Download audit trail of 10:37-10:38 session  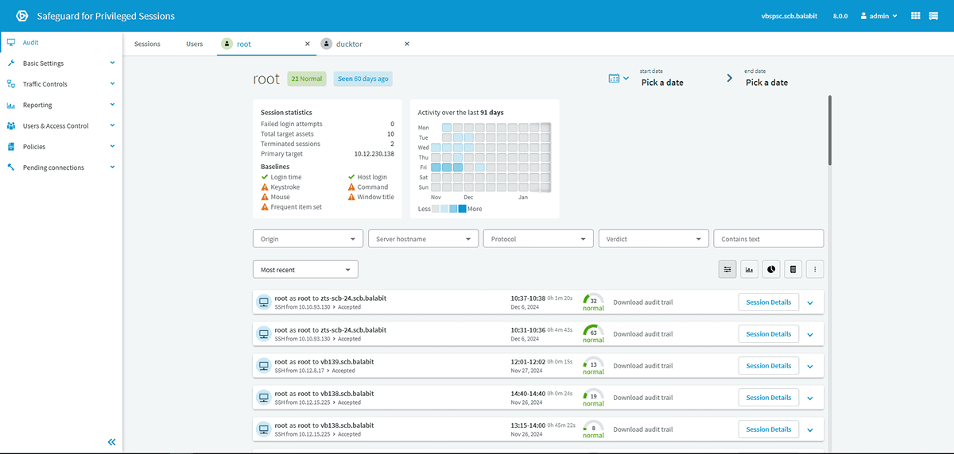pos(643,302)
